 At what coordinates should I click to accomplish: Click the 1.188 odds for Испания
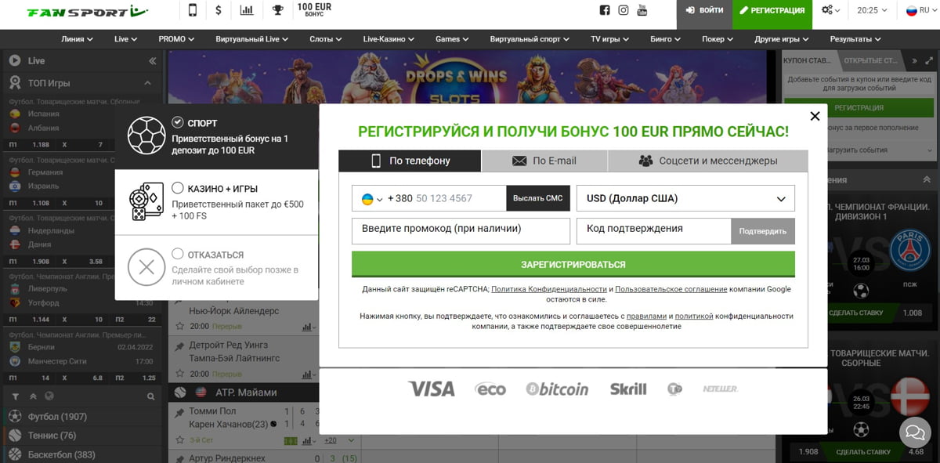(41, 145)
